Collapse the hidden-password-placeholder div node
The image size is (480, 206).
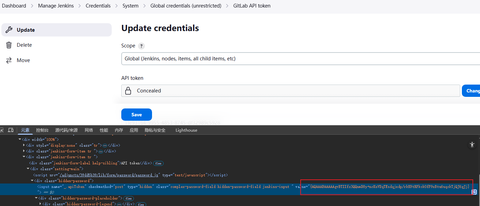36,198
